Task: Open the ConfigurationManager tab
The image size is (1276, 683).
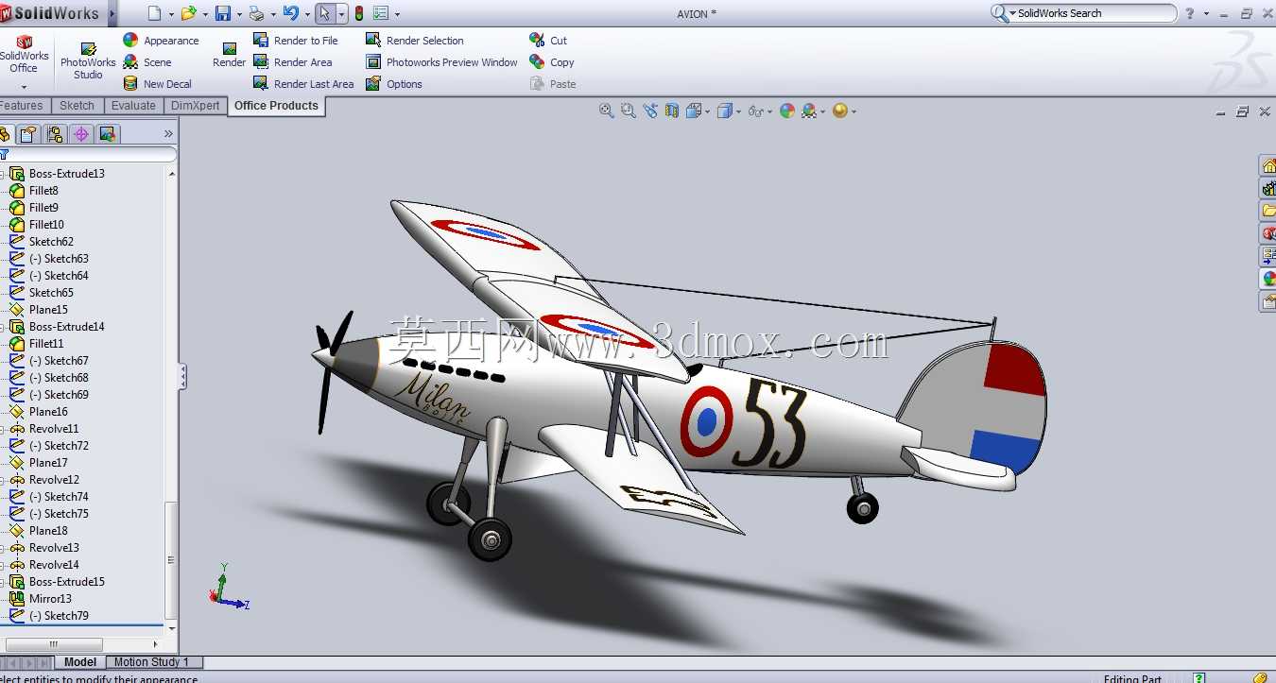Action: pyautogui.click(x=55, y=134)
